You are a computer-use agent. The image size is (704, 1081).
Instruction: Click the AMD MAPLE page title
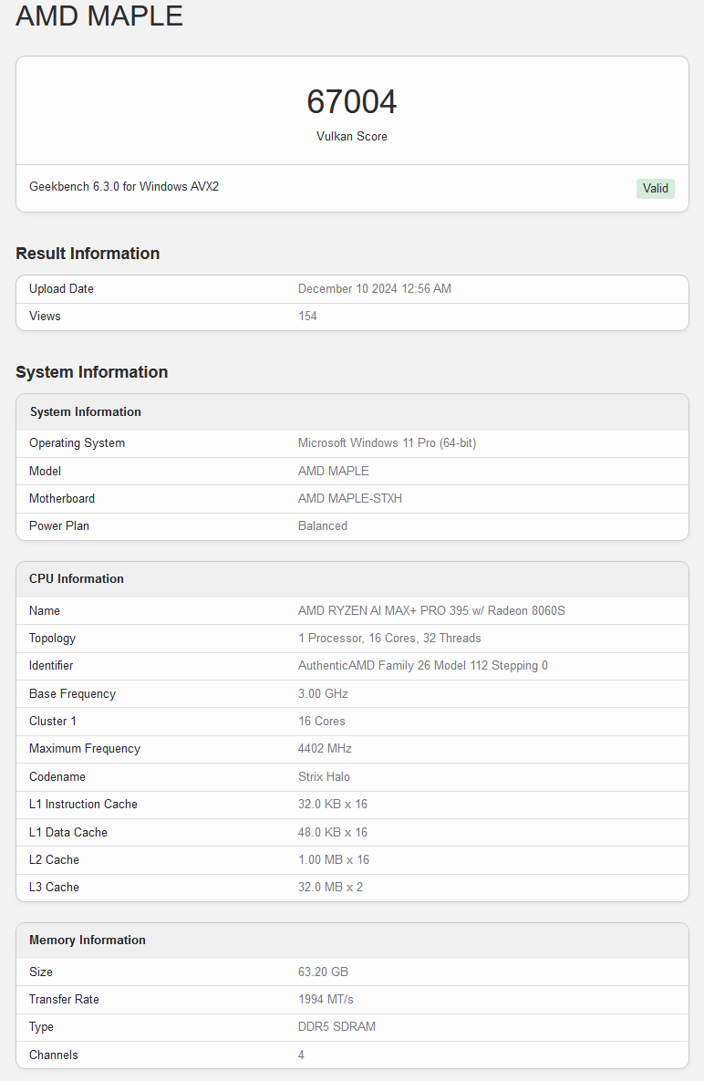[x=99, y=16]
